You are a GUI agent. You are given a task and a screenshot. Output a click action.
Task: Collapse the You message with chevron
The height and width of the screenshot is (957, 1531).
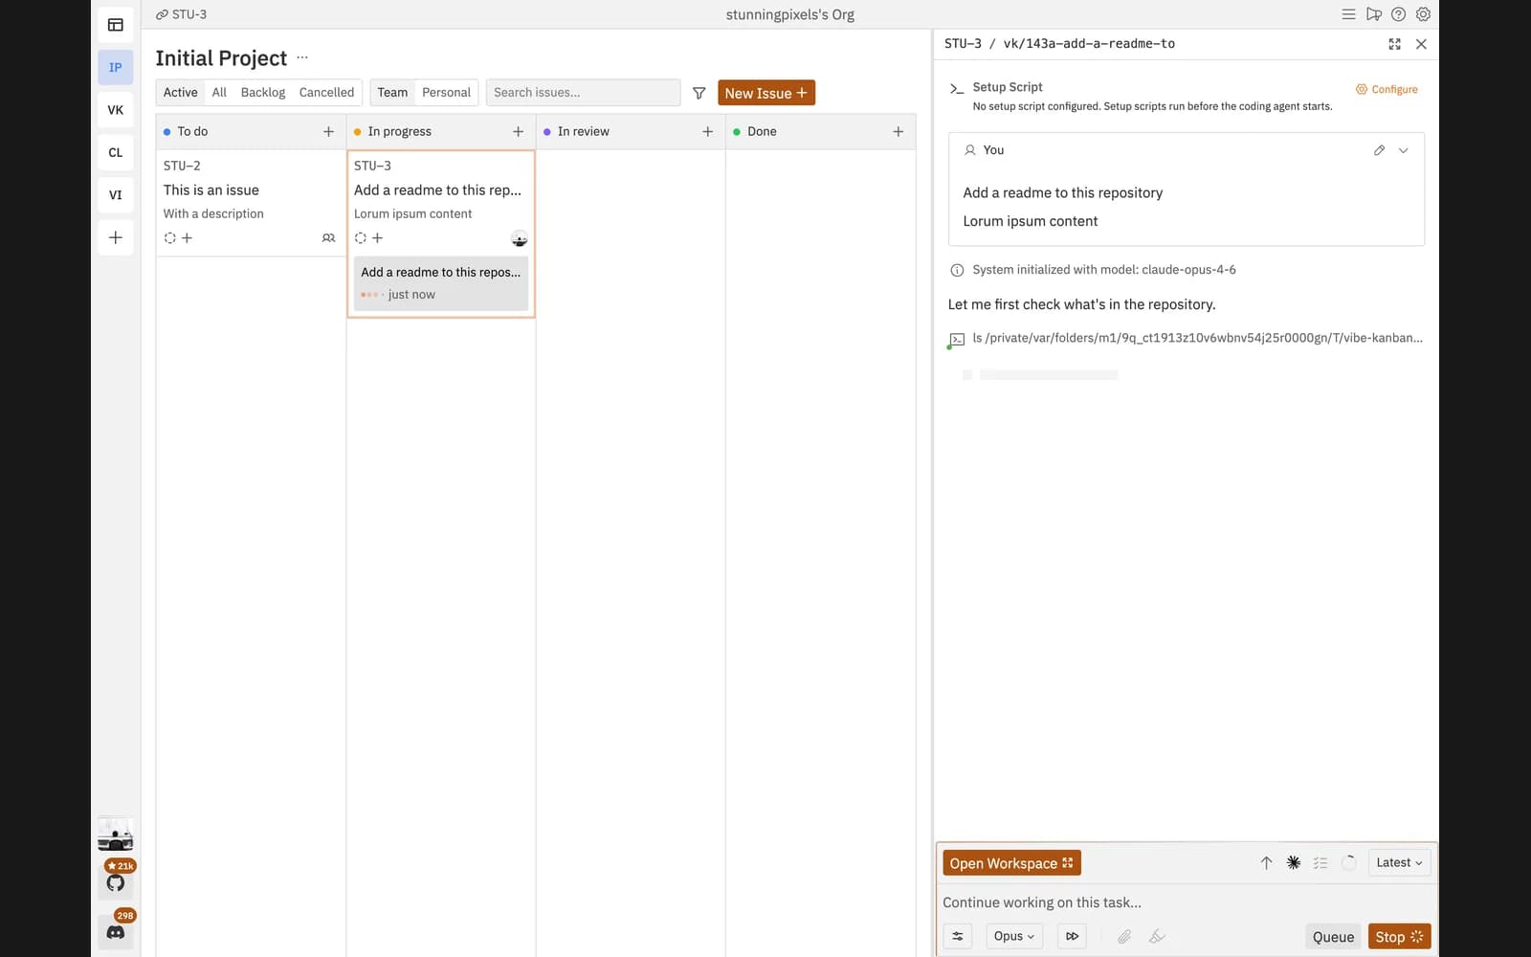coord(1403,150)
